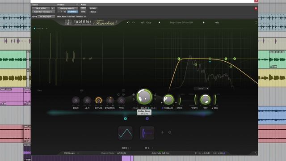Click the insert letter button beside track name
The width and height of the screenshot is (286, 161).
coord(53,8)
